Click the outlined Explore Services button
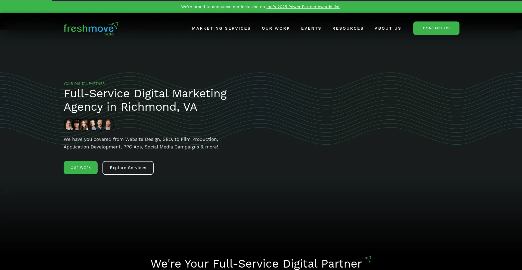This screenshot has width=522, height=270. tap(128, 168)
